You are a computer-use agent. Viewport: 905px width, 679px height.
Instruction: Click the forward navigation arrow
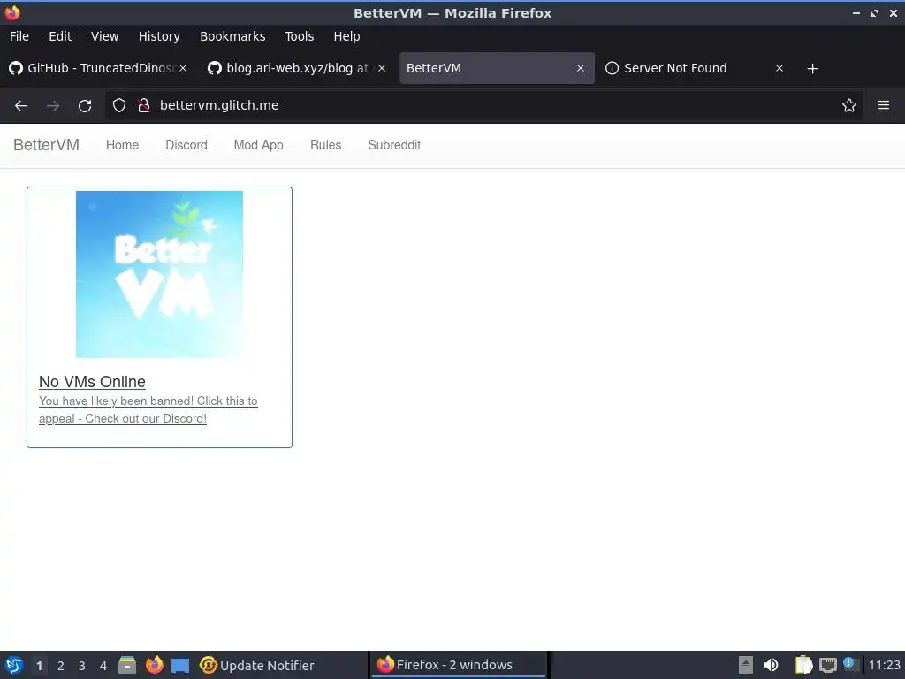pos(53,106)
